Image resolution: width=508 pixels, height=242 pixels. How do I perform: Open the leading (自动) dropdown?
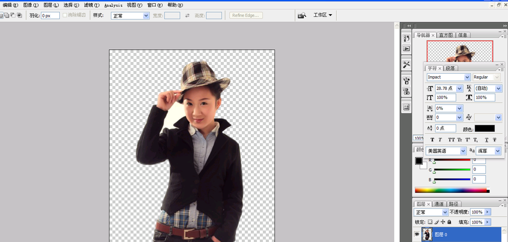[498, 88]
